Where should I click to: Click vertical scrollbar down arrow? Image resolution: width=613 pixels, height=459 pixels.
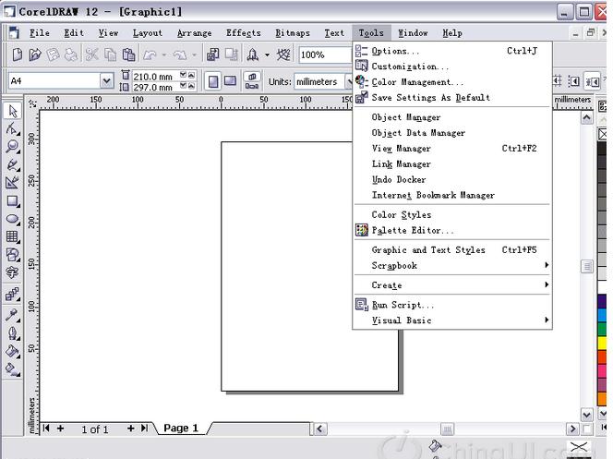[x=587, y=415]
